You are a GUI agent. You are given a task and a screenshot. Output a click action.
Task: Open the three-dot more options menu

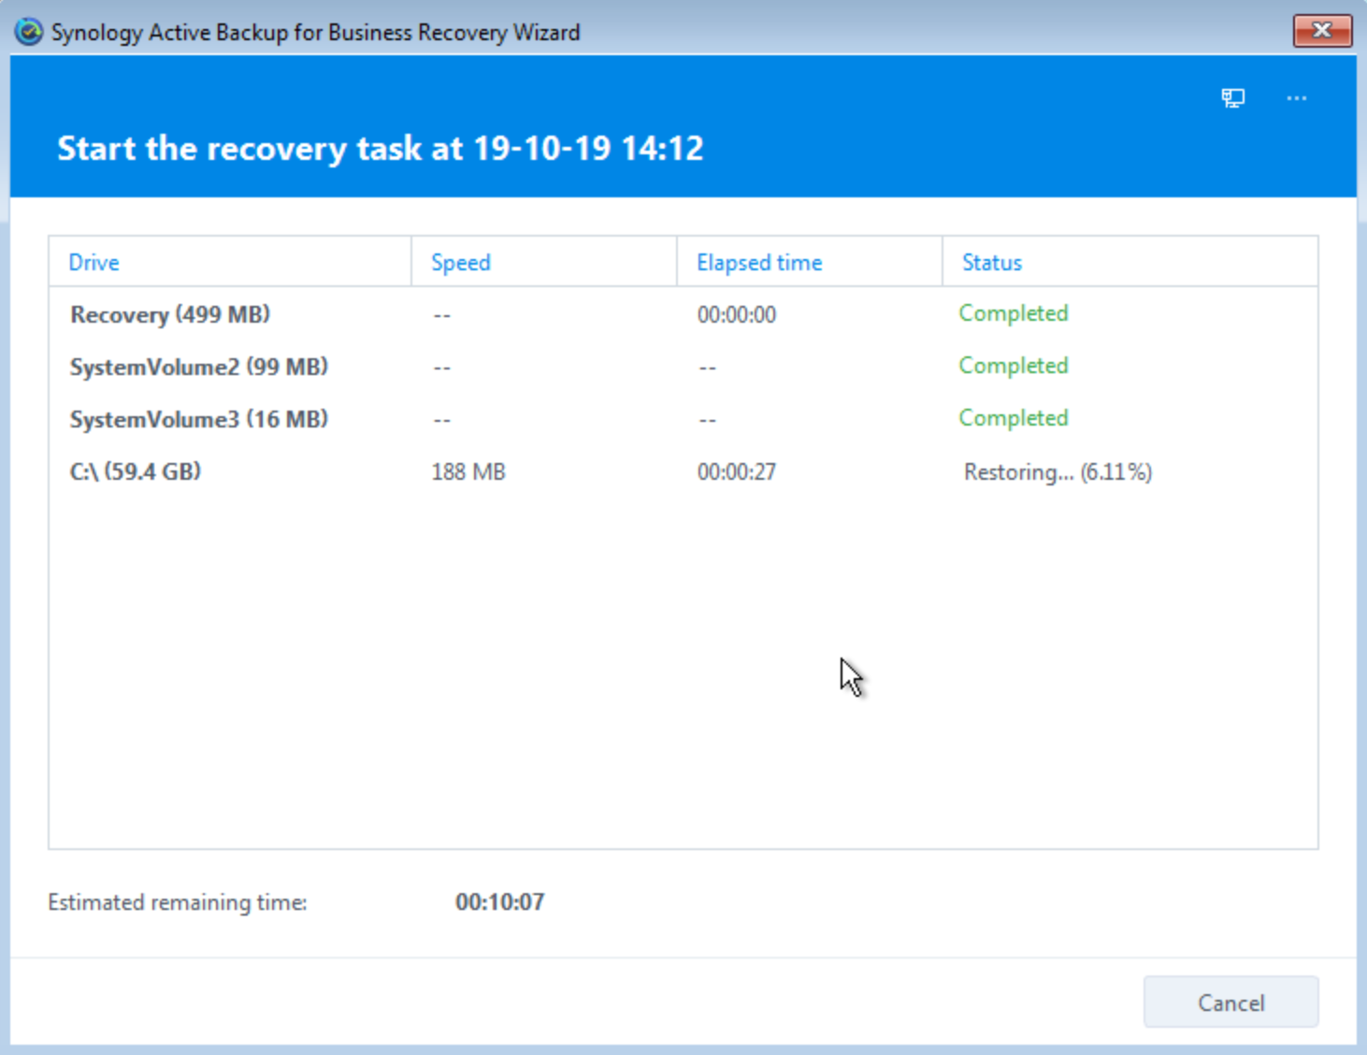tap(1296, 98)
